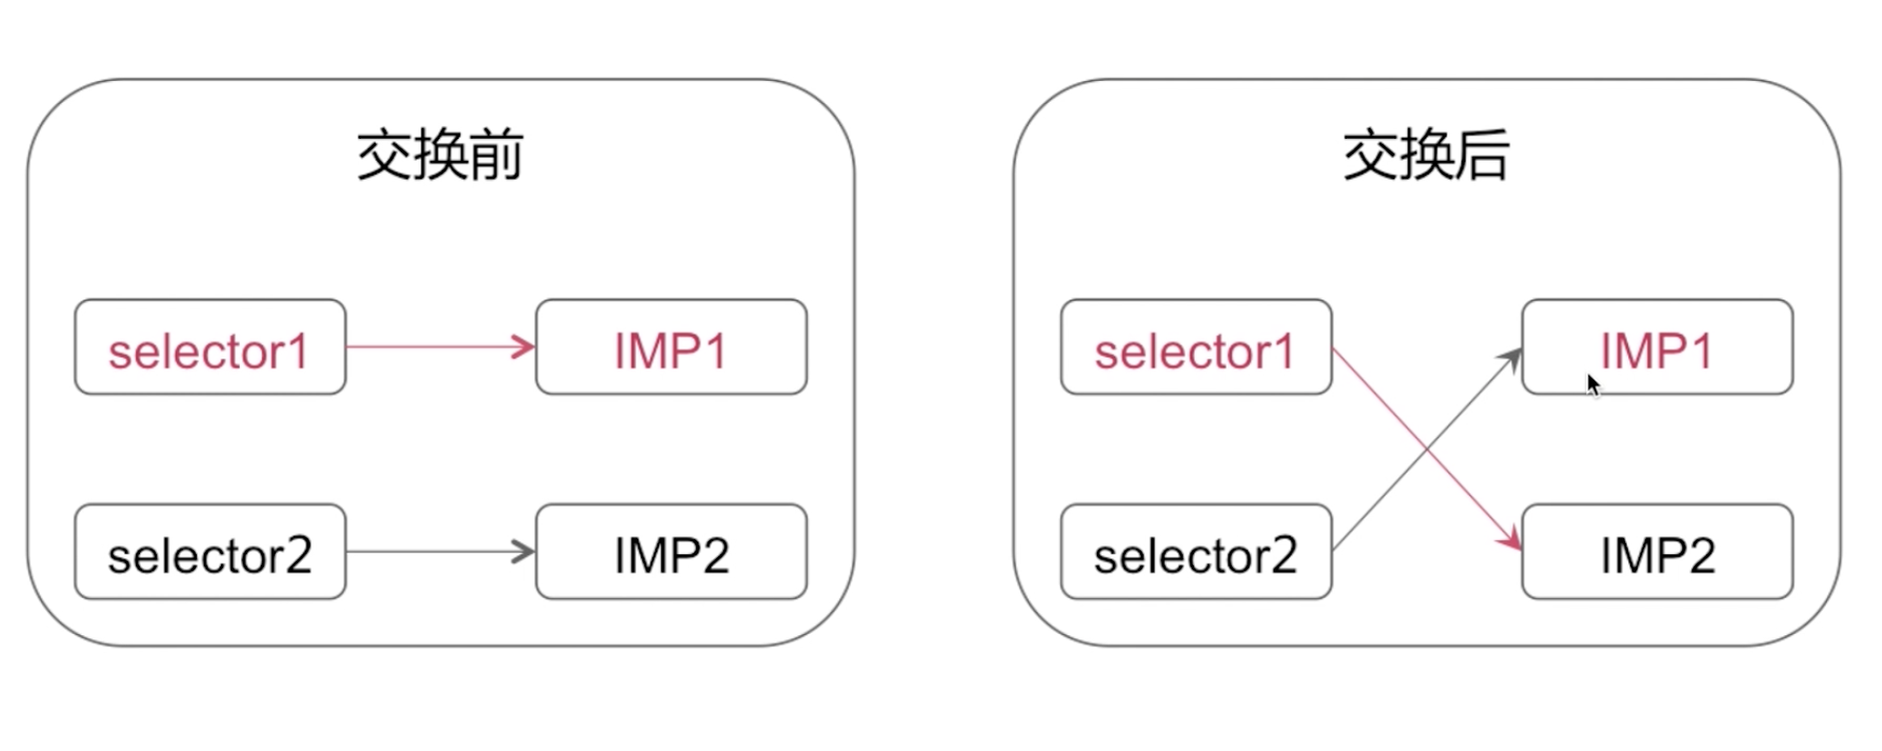Click the selector2 box in 交换前 panel
Viewport: 1882px width, 751px height.
[x=210, y=551]
